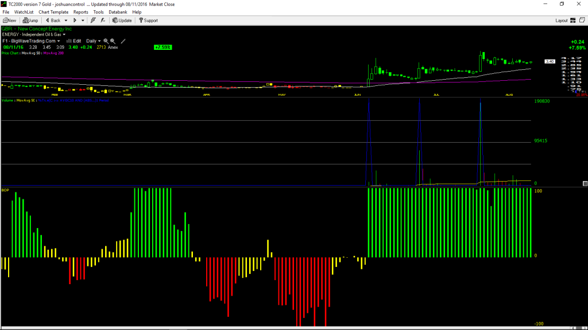This screenshot has height=330, width=588.
Task: Click the second magnifier zoom icon
Action: tap(113, 41)
